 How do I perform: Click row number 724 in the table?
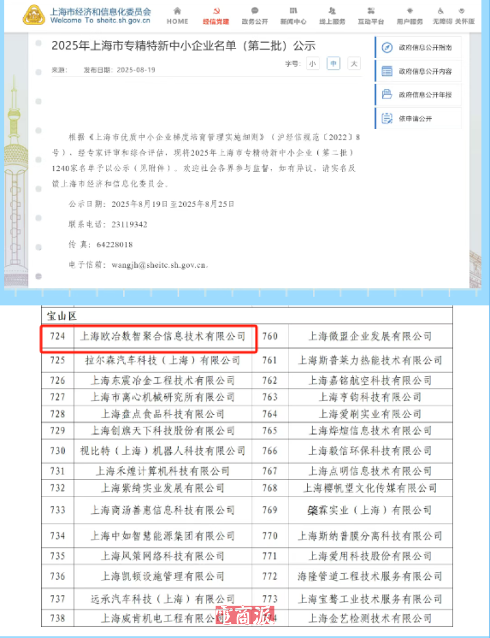point(58,336)
